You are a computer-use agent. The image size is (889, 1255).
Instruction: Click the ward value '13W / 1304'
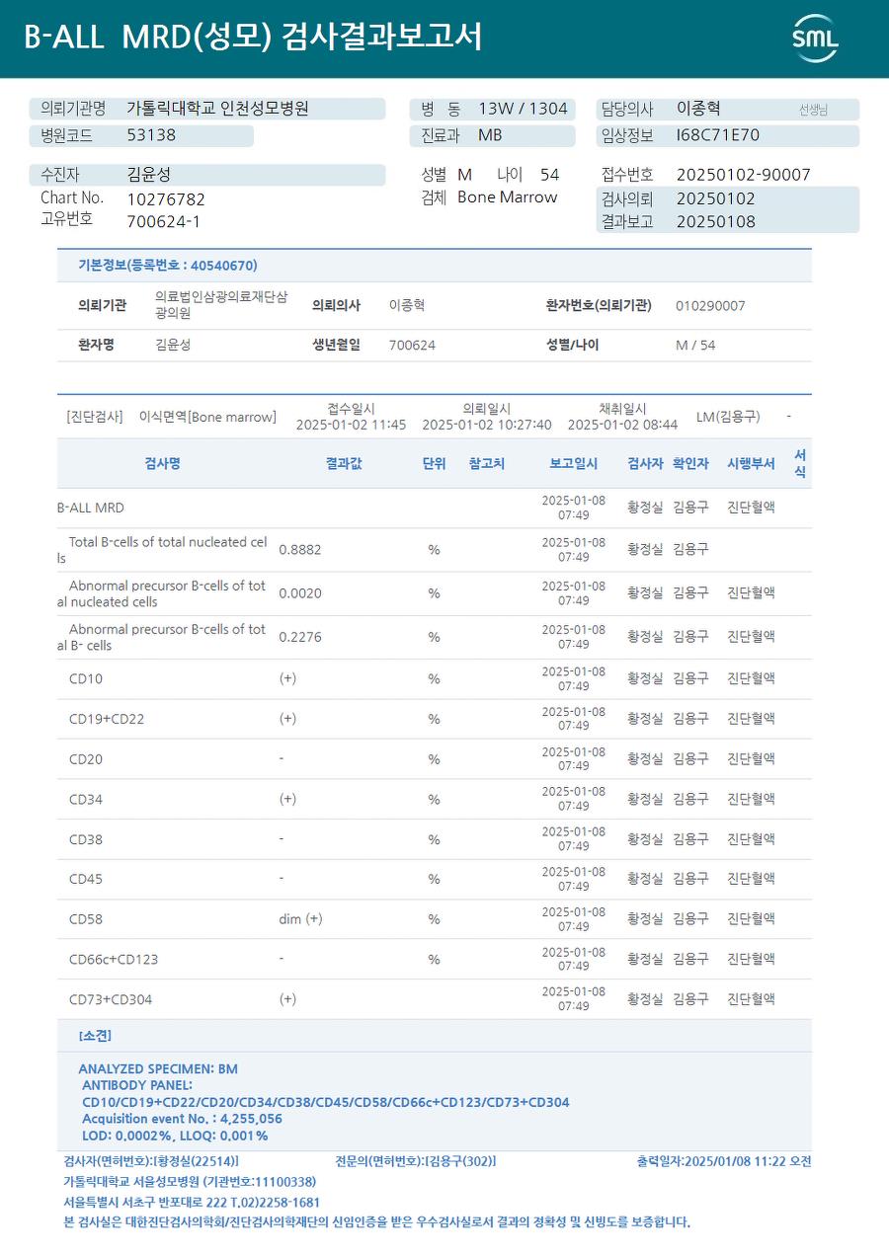point(523,109)
